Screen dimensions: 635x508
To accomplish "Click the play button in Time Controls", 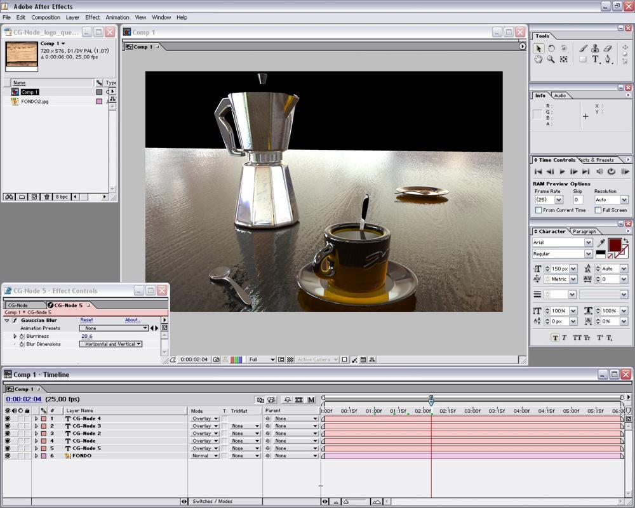I will tap(562, 171).
